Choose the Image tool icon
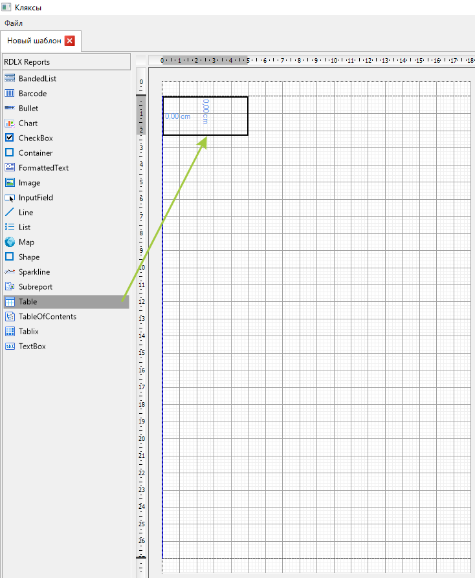 coord(10,182)
